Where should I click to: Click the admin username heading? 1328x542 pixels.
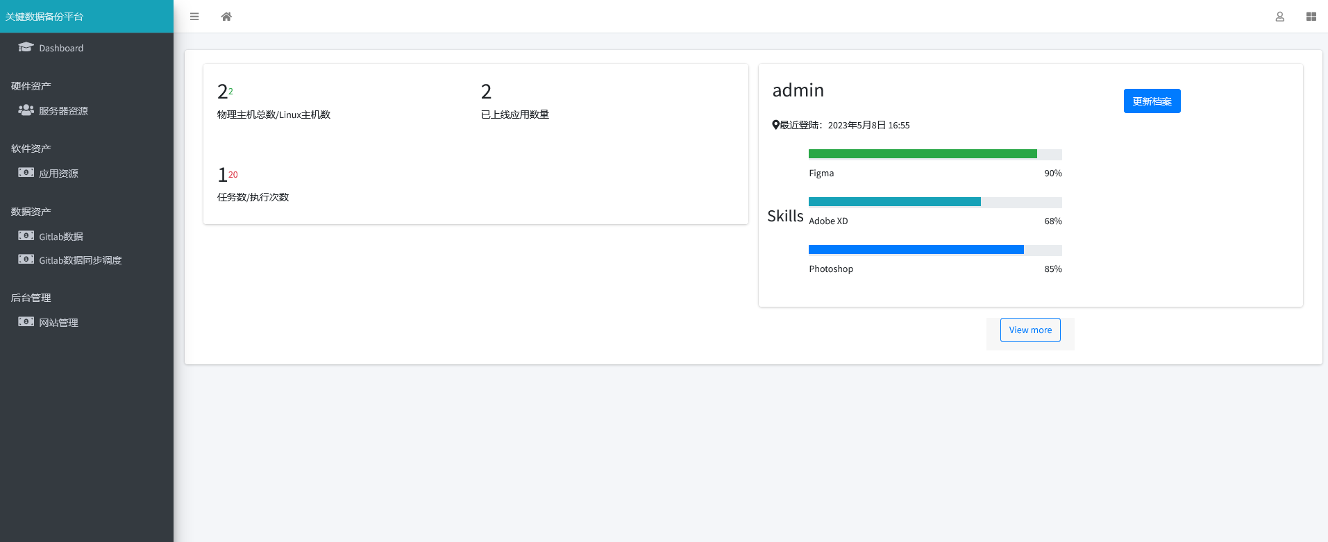pyautogui.click(x=798, y=90)
